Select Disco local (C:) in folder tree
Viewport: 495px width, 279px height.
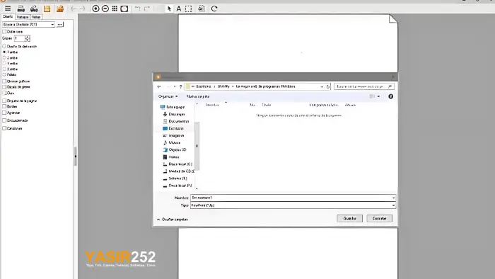tap(177, 164)
